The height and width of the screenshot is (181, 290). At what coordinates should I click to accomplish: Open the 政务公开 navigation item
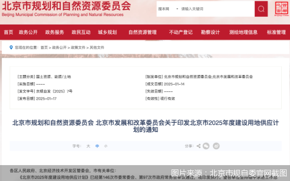(x=28, y=32)
